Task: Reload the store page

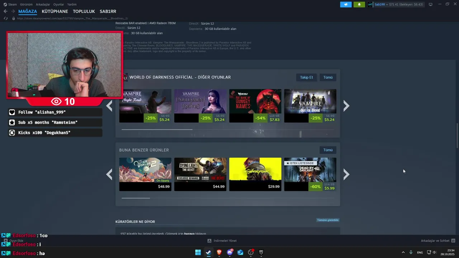Action: click(5, 18)
